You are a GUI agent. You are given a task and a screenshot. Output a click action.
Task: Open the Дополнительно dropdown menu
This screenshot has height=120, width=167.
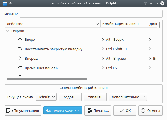128,97
